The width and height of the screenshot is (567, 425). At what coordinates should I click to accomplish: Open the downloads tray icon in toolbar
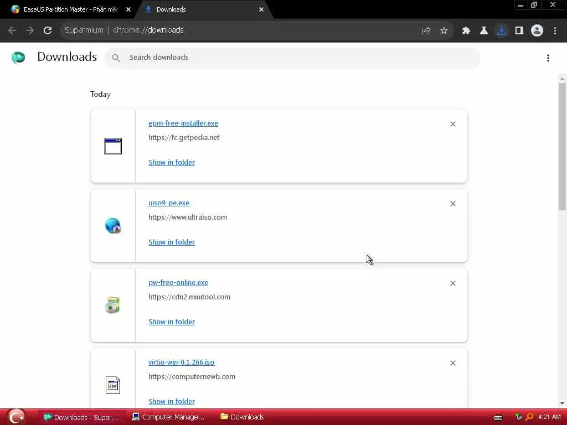pos(501,31)
